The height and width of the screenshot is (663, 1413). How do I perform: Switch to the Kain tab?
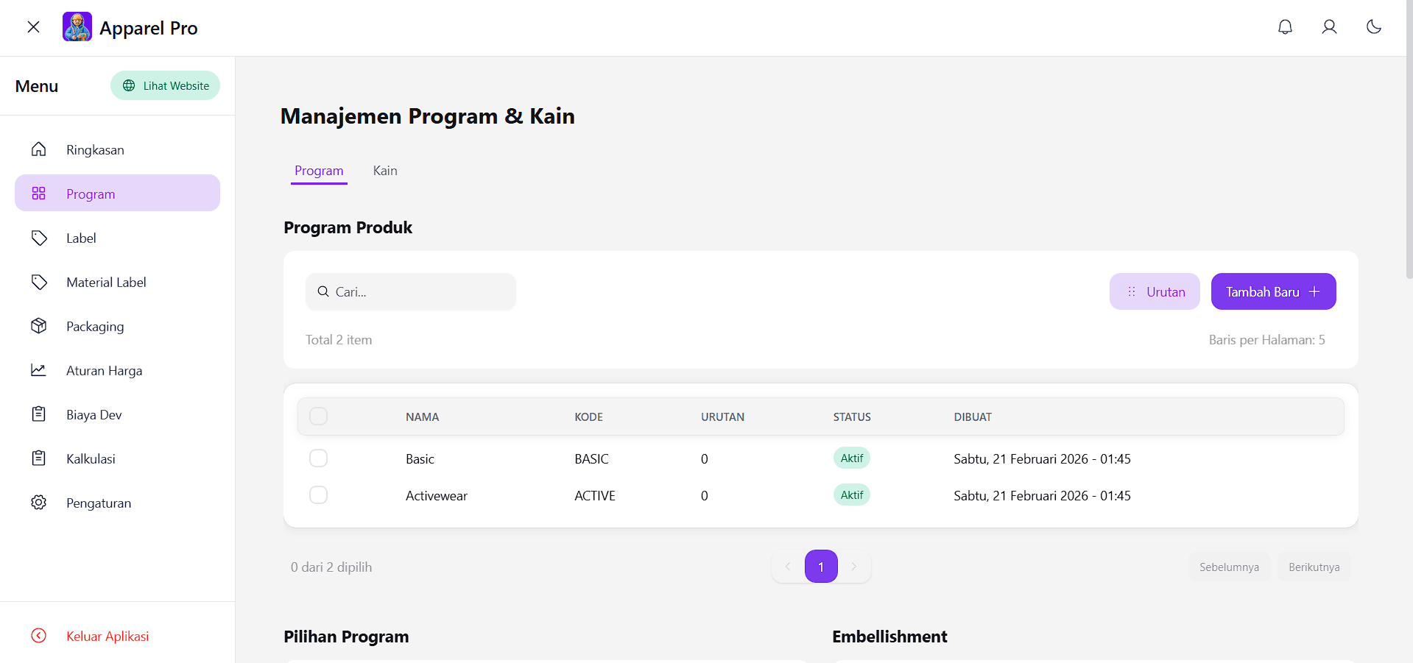pyautogui.click(x=385, y=171)
